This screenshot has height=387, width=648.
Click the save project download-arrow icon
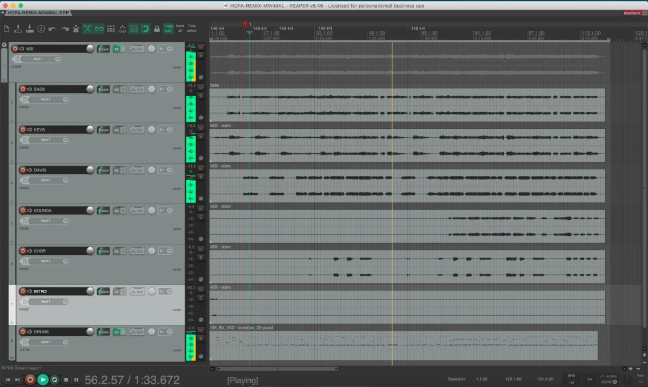tap(29, 29)
